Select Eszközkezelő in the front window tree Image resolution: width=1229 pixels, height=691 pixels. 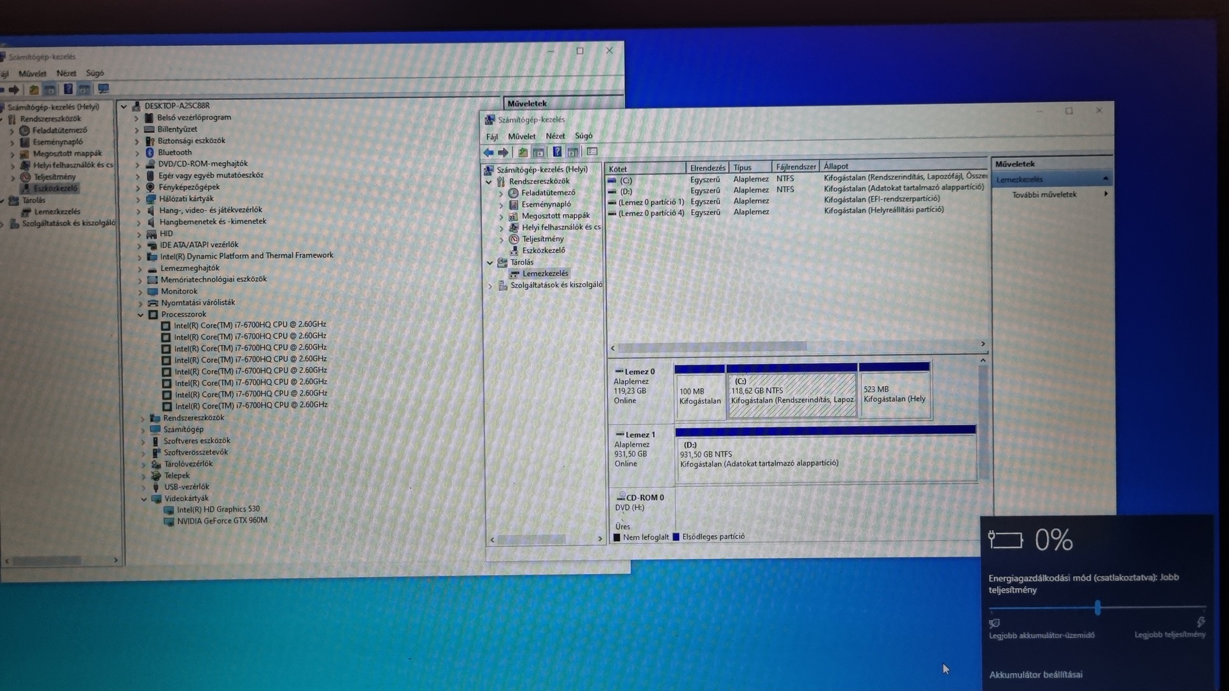543,251
